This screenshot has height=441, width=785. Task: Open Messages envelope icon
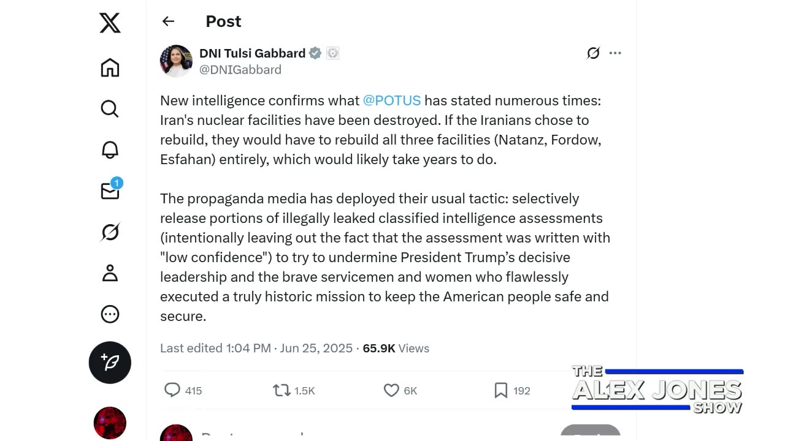click(x=110, y=190)
